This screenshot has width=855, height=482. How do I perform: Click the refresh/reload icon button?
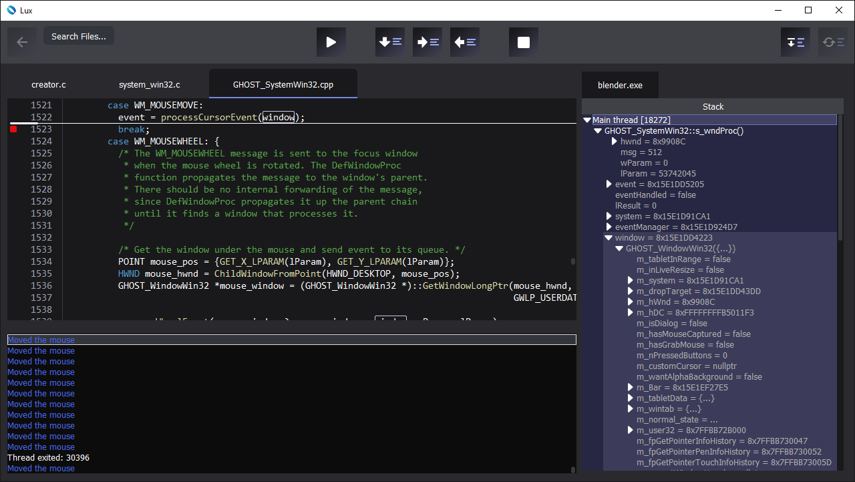tap(833, 42)
